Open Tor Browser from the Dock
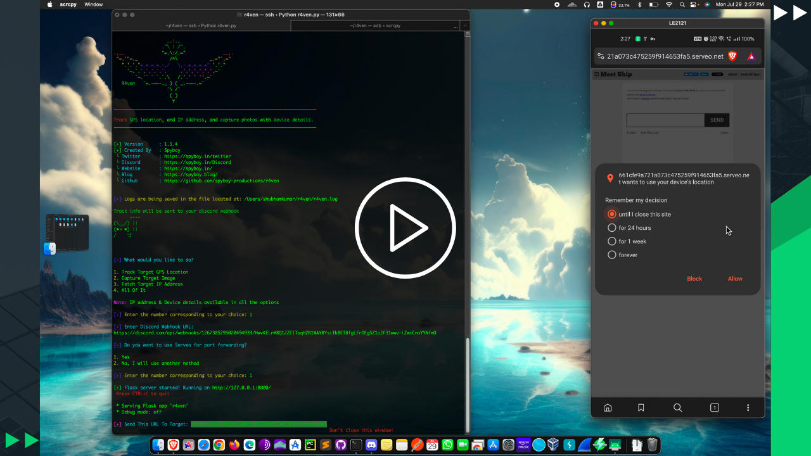 (x=265, y=445)
